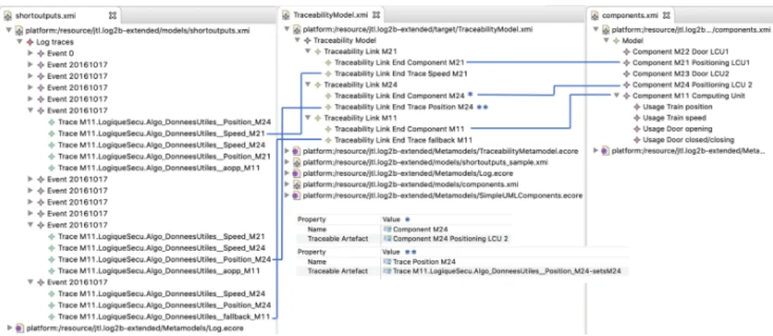Click the Component M23 Door LCU2 icon
Viewport: 773px width, 336px height.
[x=627, y=73]
